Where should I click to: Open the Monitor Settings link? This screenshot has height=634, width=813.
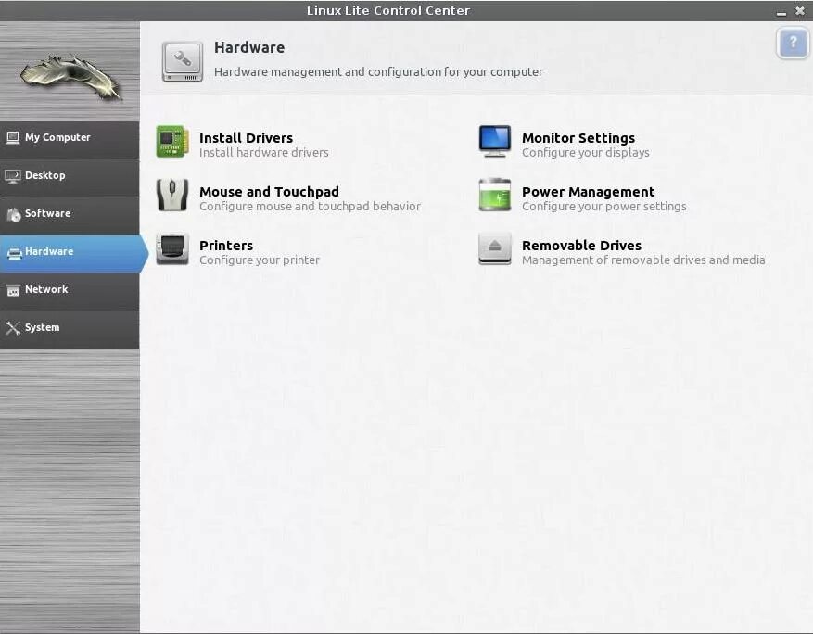pos(578,138)
